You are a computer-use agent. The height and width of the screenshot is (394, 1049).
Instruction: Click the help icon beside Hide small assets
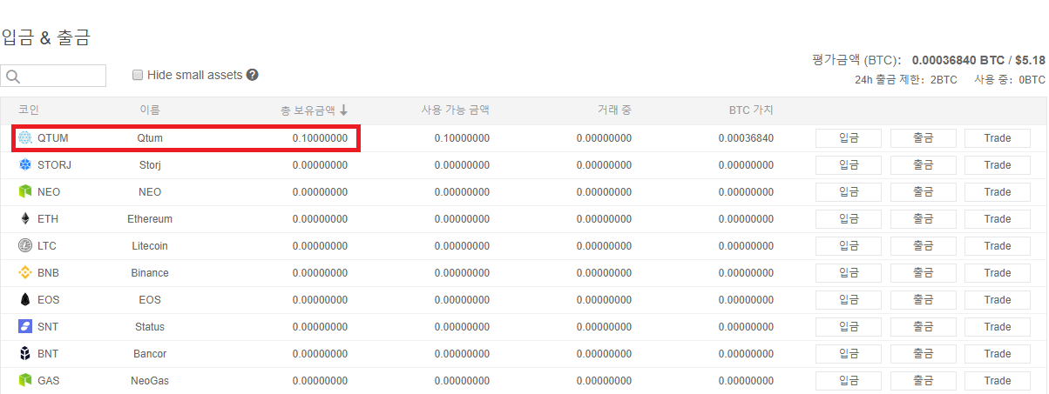(252, 75)
